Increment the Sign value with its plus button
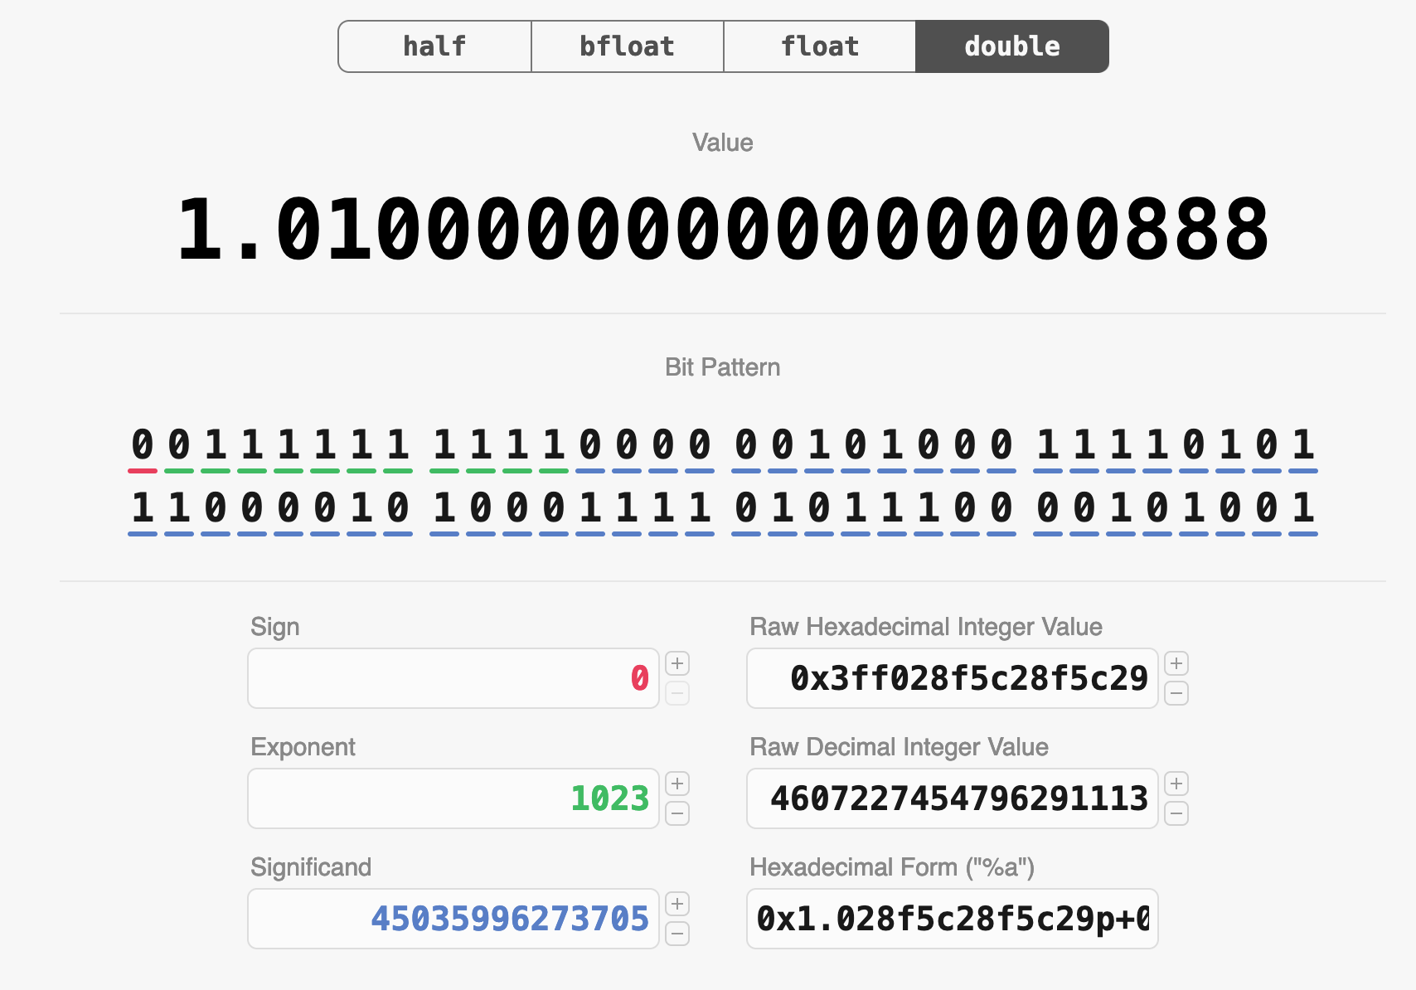The image size is (1416, 990). click(x=677, y=662)
